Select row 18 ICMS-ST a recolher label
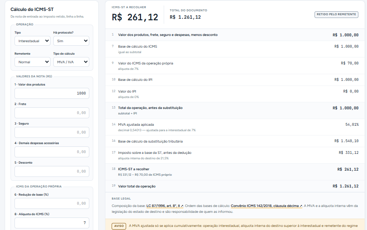Screen dimensions: 367x230 pyautogui.click(x=134, y=169)
